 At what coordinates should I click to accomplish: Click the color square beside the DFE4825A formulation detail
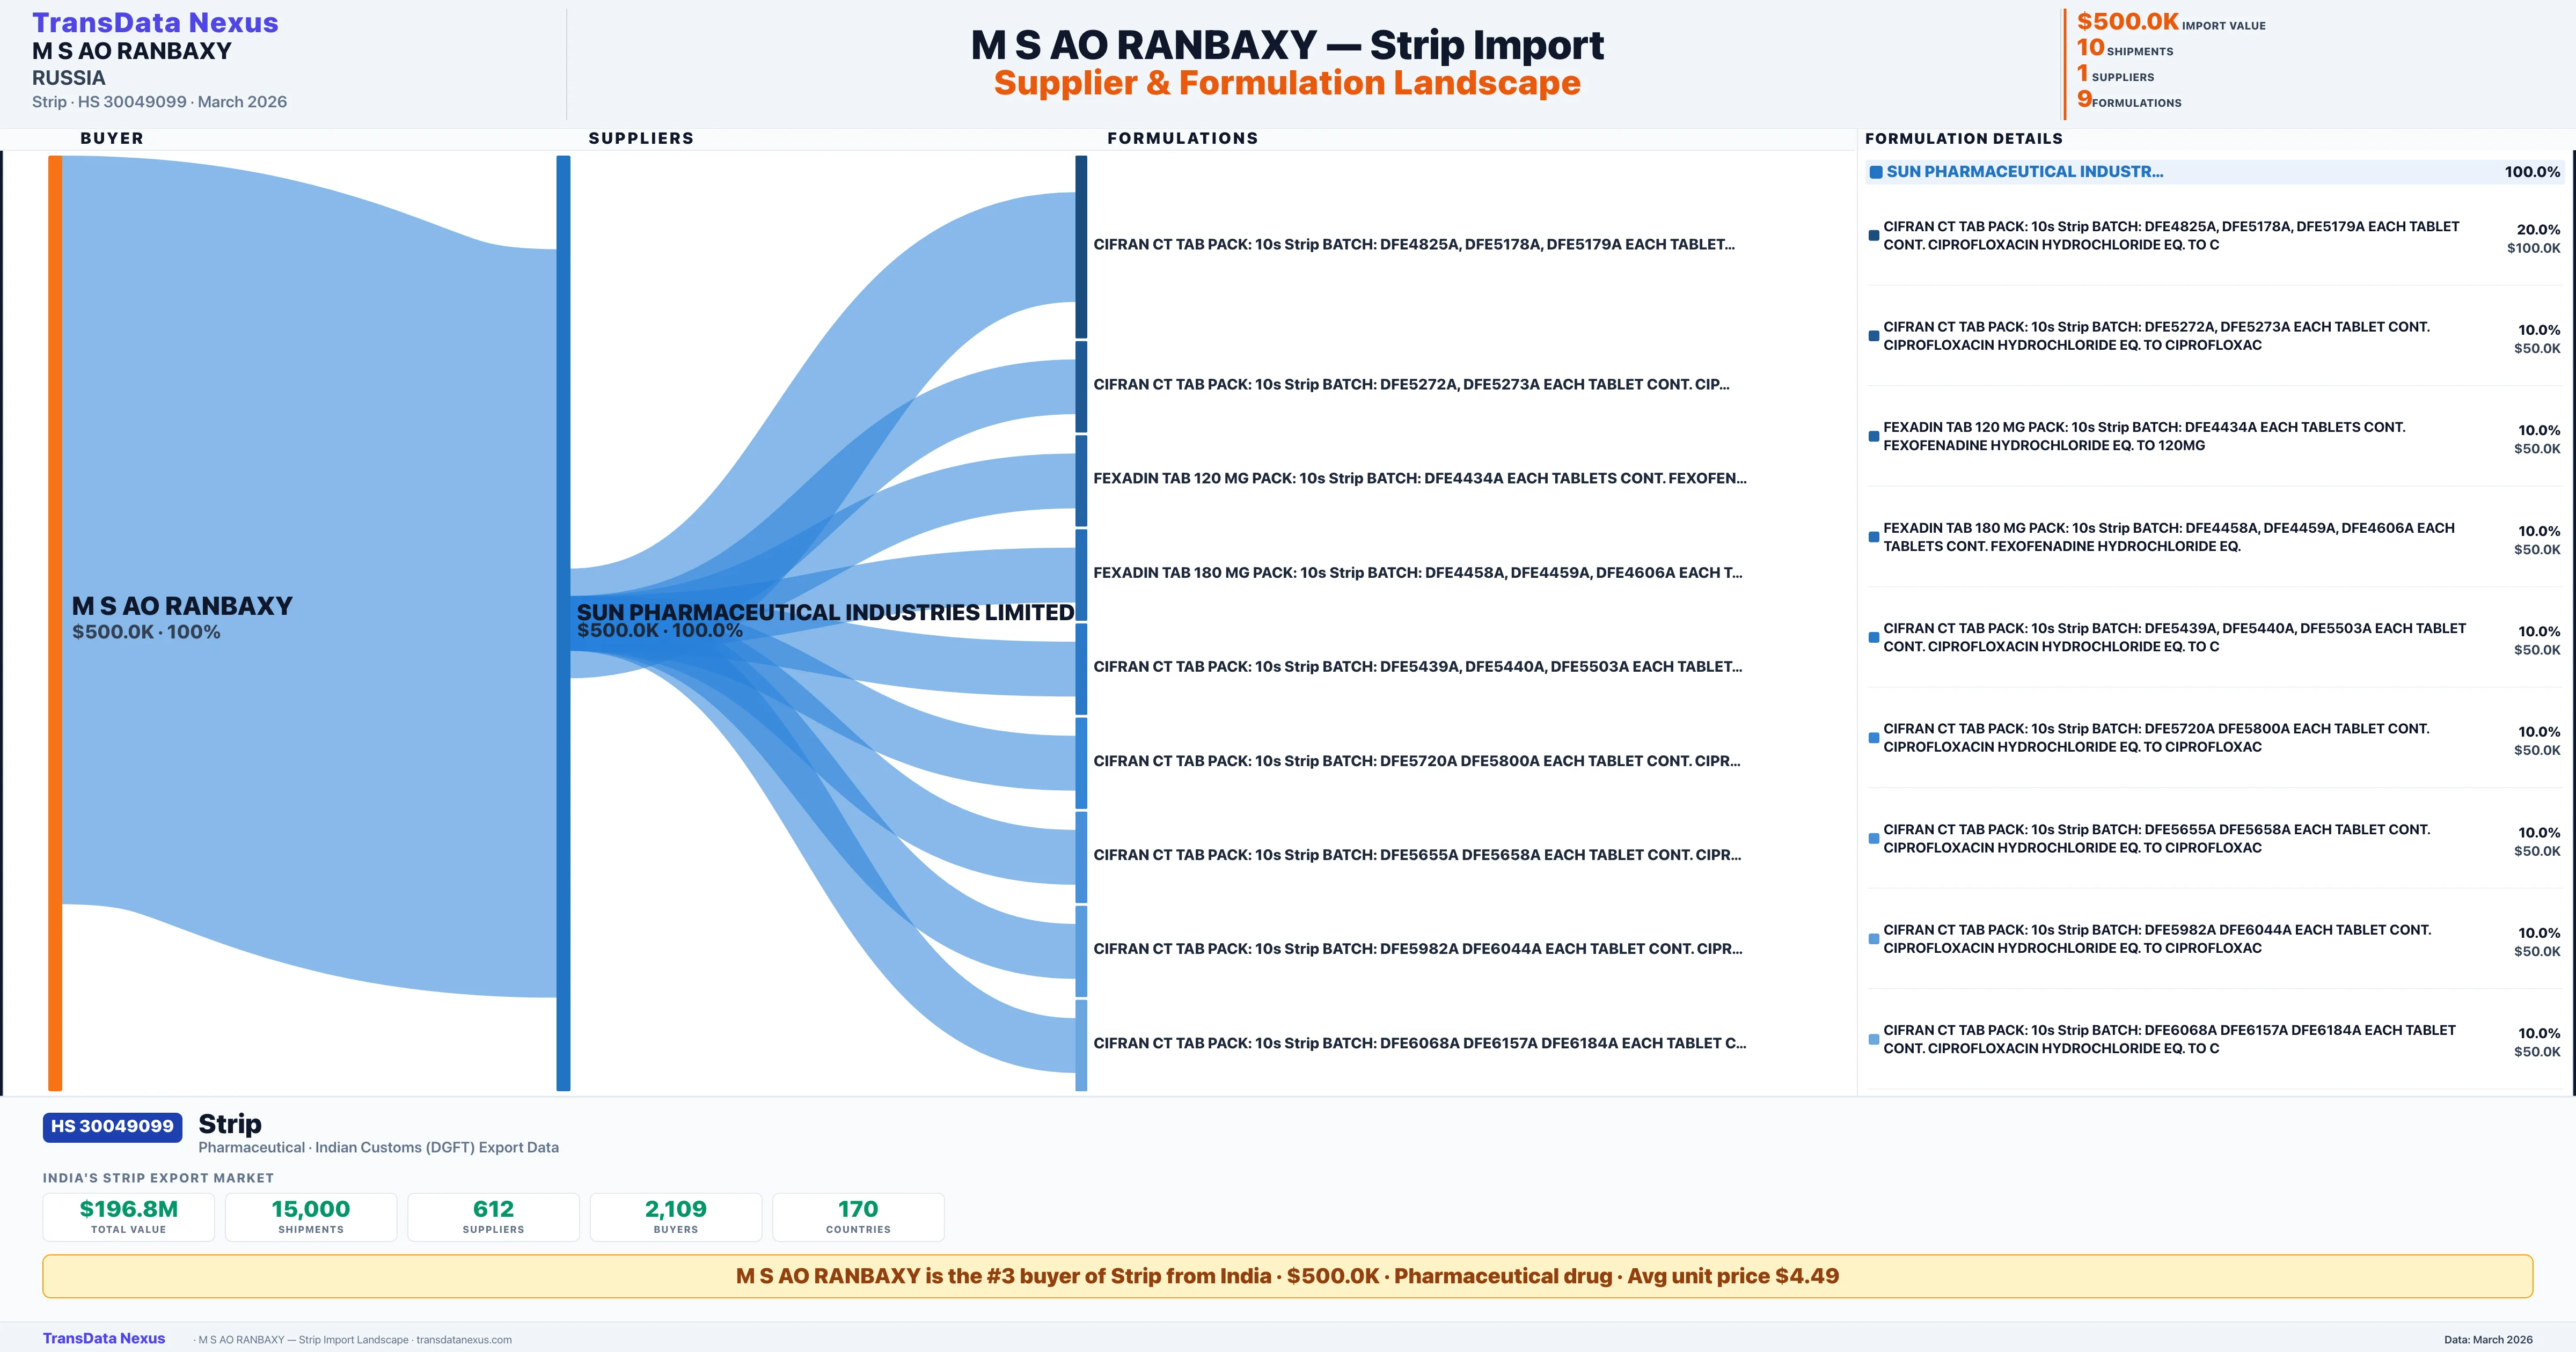pyautogui.click(x=1873, y=236)
